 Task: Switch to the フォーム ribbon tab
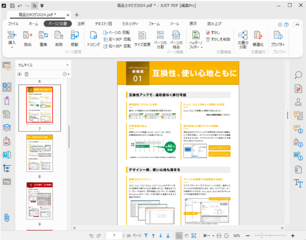coord(154,24)
